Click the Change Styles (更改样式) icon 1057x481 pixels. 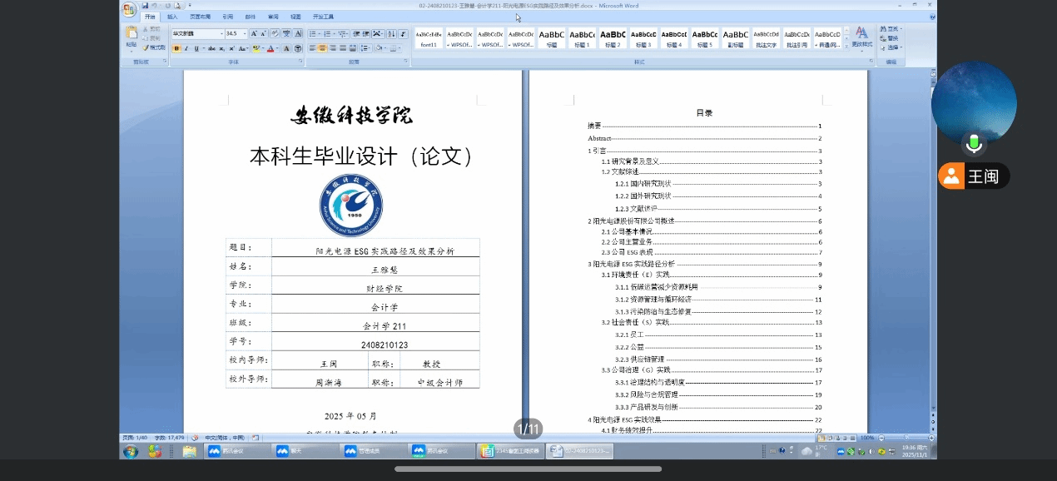pyautogui.click(x=861, y=37)
